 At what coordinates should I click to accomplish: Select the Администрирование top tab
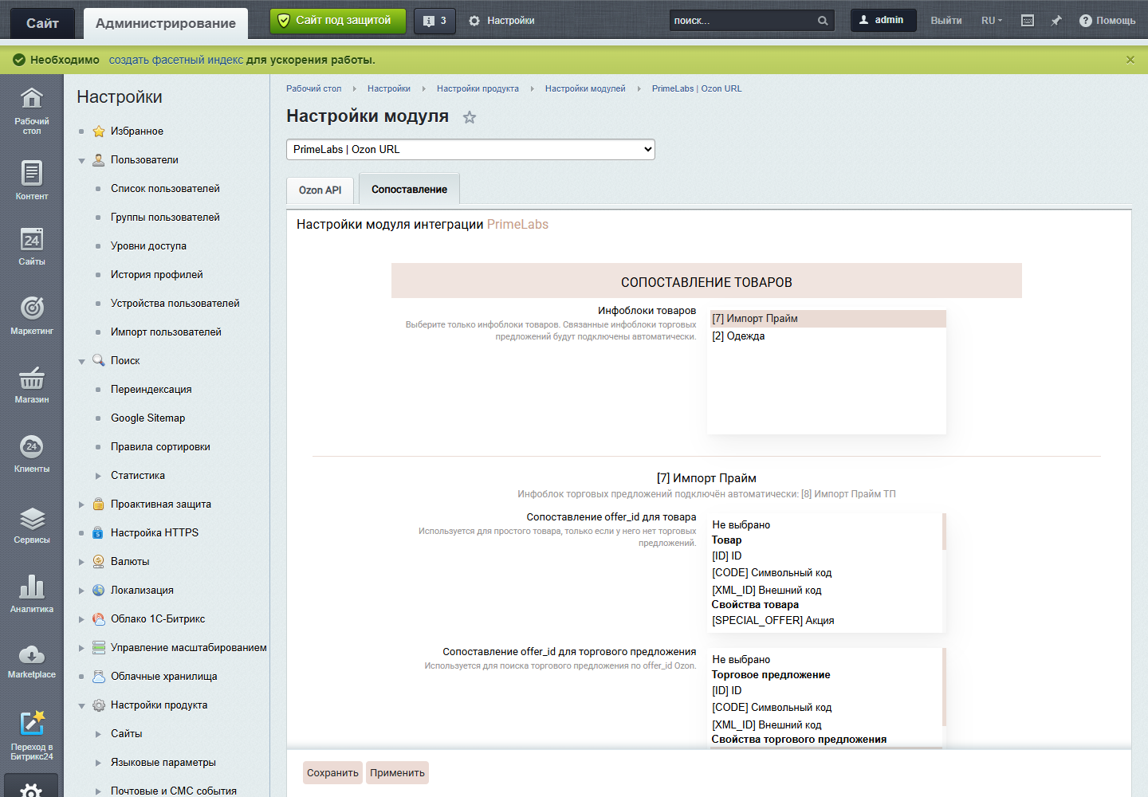point(166,23)
